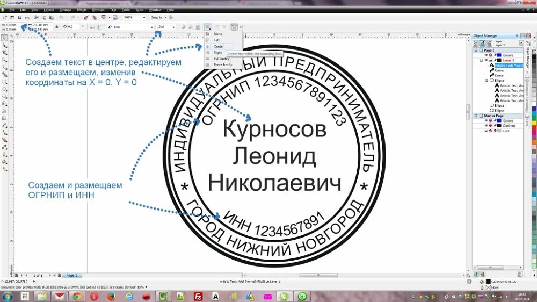
Task: Choose Center in the alignment dropdown list
Action: (x=219, y=46)
